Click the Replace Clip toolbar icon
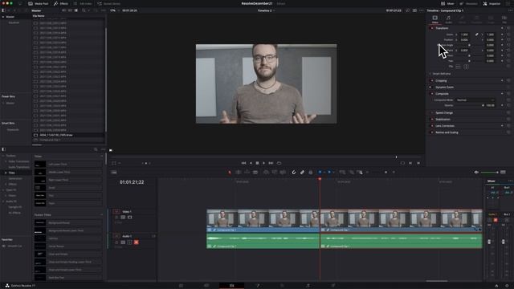 [283, 173]
